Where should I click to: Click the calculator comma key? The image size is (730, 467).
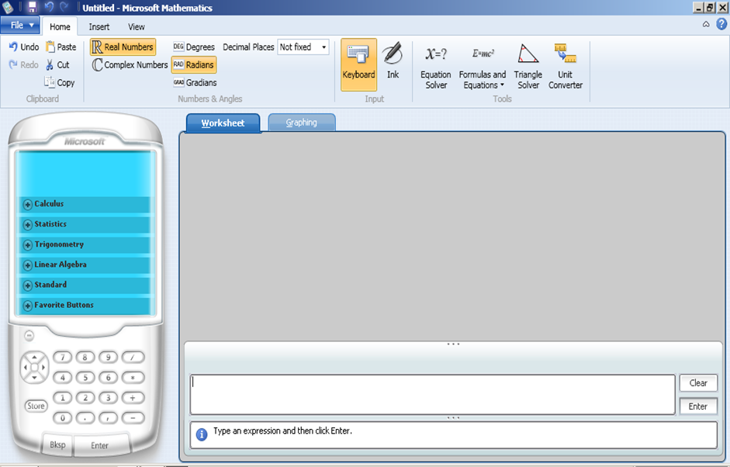point(108,417)
